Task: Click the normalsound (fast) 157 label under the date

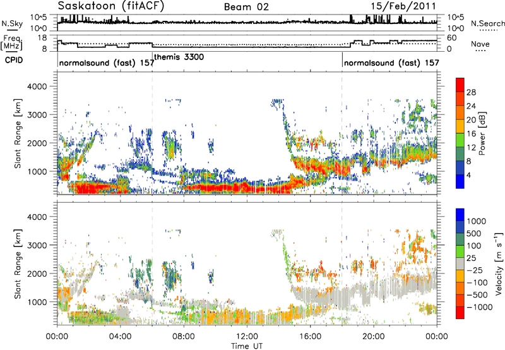Action: tap(391, 63)
